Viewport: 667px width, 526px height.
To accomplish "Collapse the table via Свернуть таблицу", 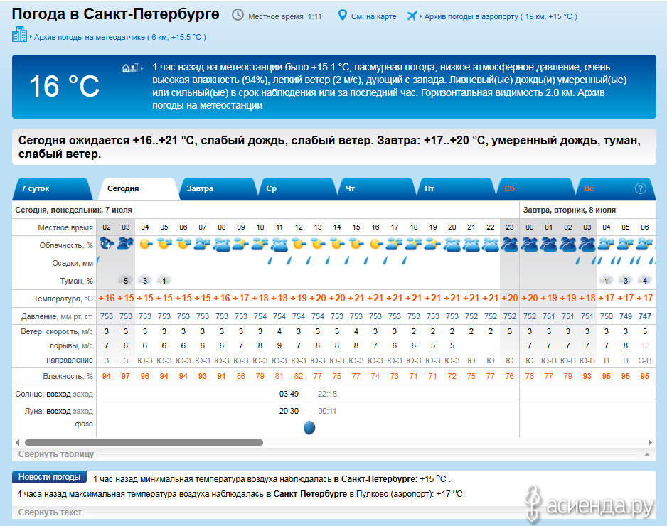I will click(56, 454).
